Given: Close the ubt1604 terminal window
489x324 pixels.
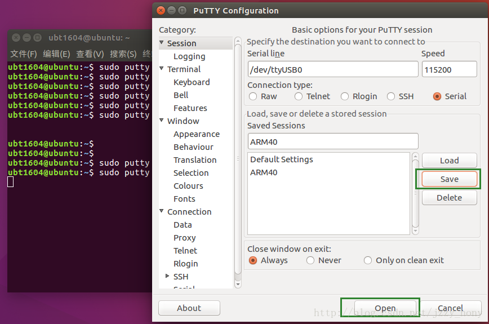Looking at the screenshot, I should point(16,38).
